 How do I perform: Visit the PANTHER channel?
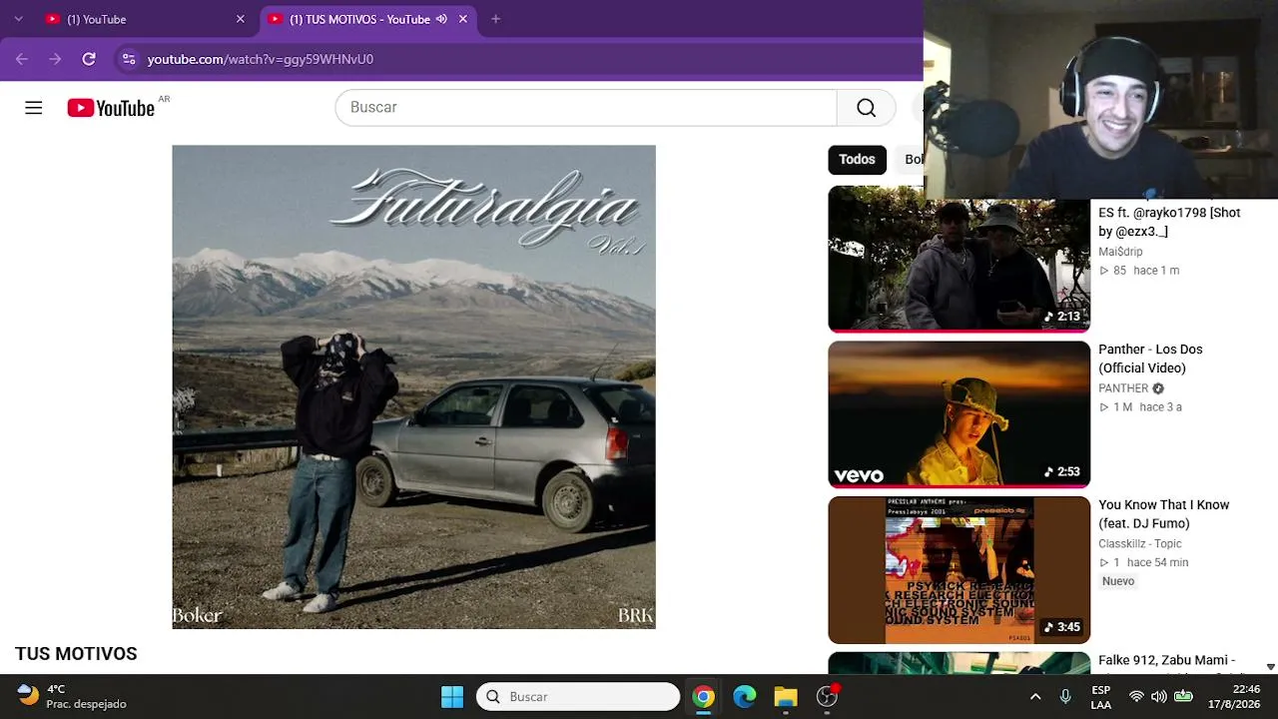(1123, 388)
